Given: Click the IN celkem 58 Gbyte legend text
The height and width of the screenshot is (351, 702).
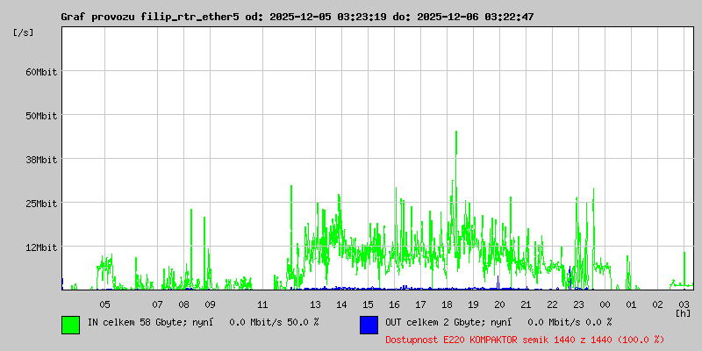Looking at the screenshot, I should tap(203, 322).
